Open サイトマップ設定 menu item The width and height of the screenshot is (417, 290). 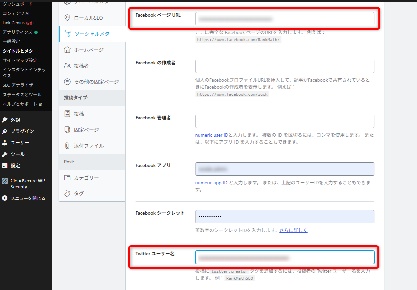click(x=20, y=60)
